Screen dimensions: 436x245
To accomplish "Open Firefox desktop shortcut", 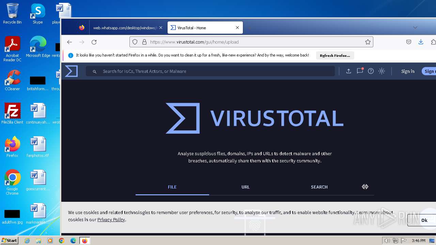I will pyautogui.click(x=12, y=147).
